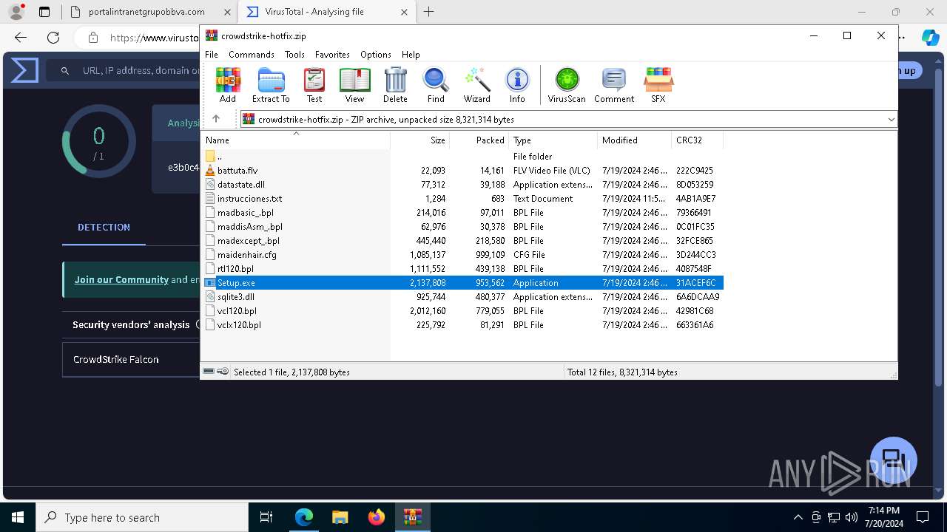Click the taskbar search box
The width and height of the screenshot is (947, 532).
[x=142, y=517]
